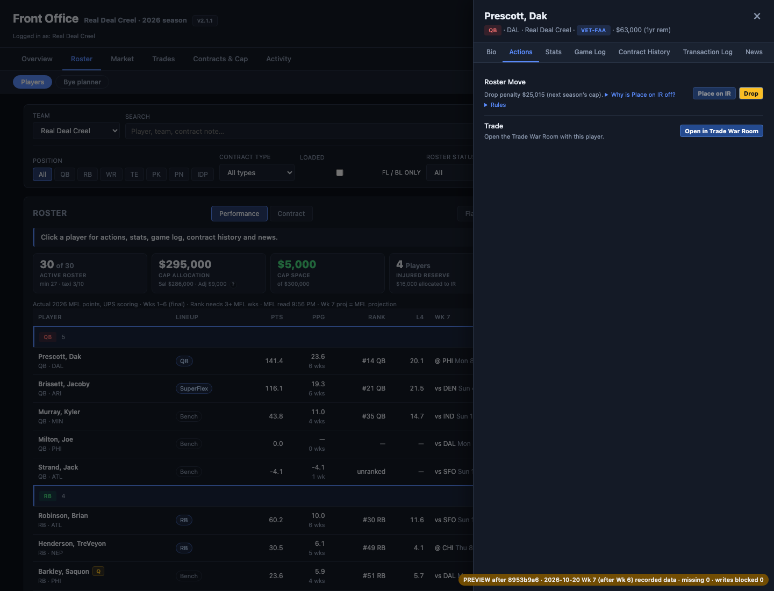Select the Players pill button
Screen dimensions: 774x591
(x=33, y=82)
